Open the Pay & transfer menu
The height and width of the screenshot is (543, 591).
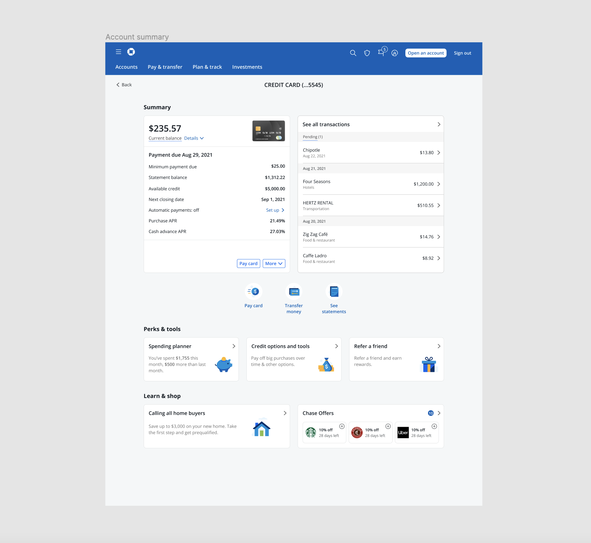pos(165,67)
